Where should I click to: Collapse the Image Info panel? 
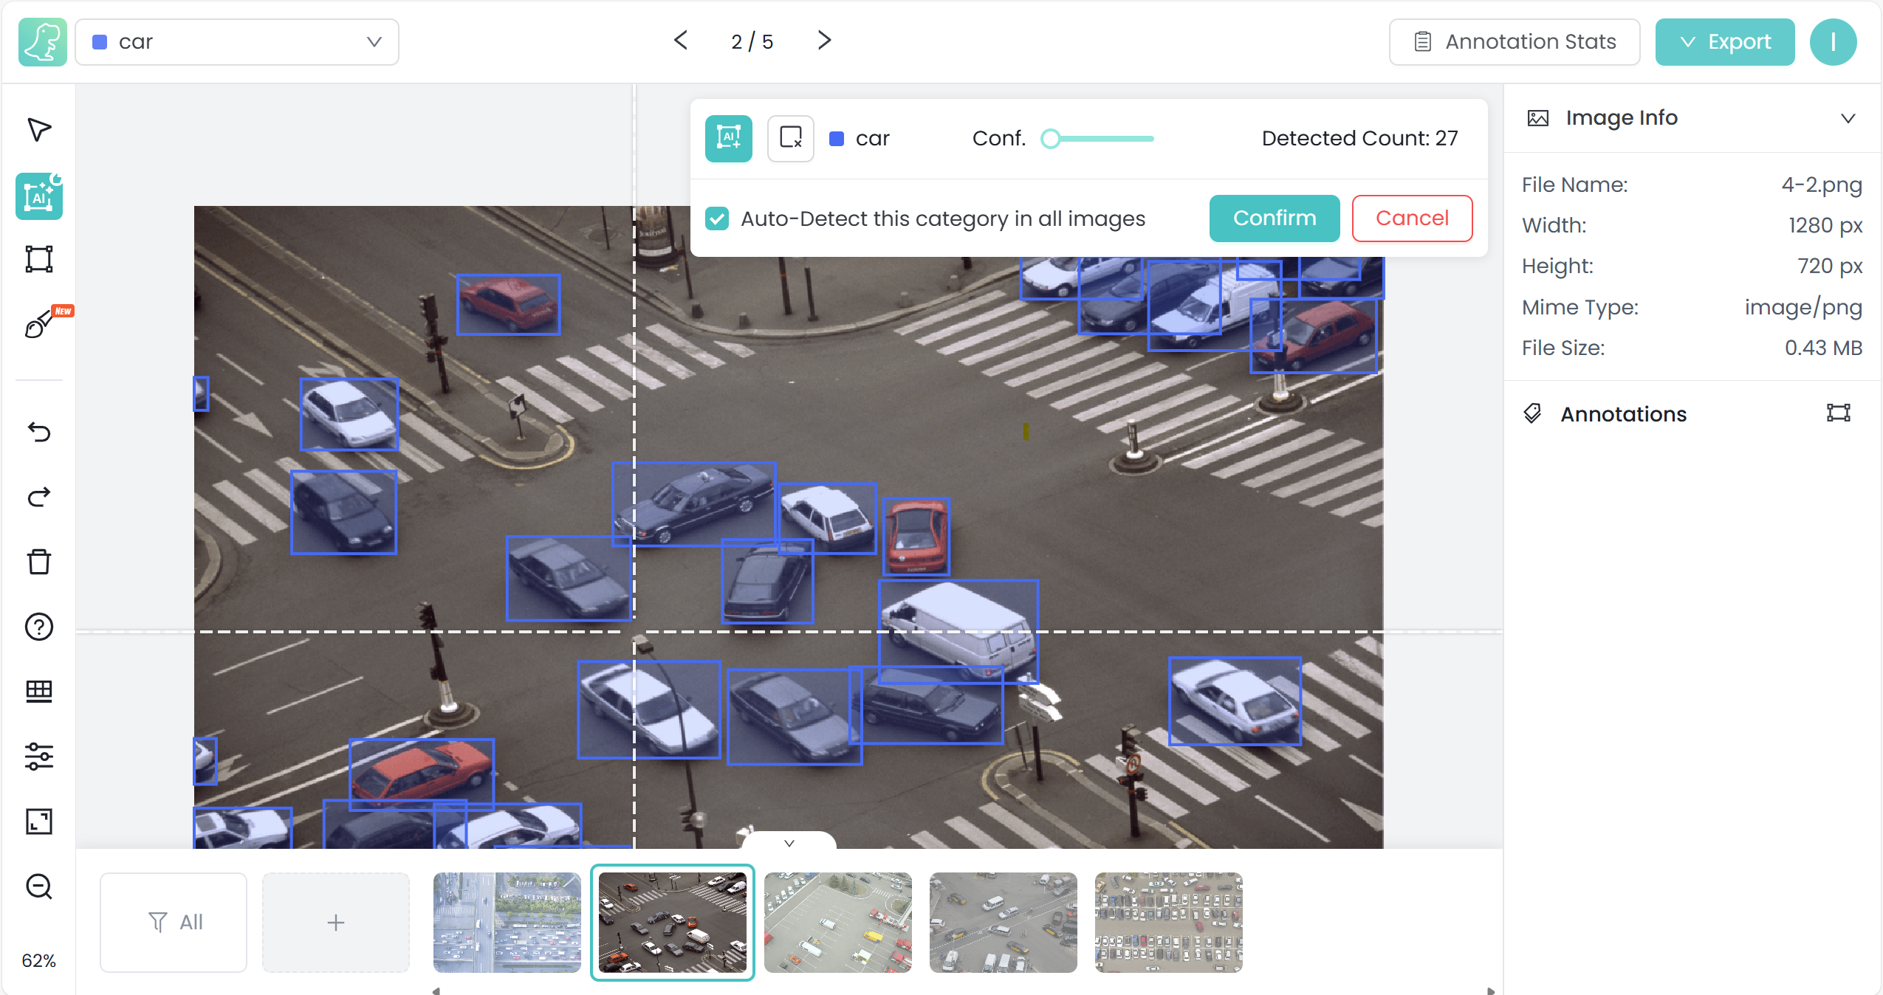coord(1848,118)
